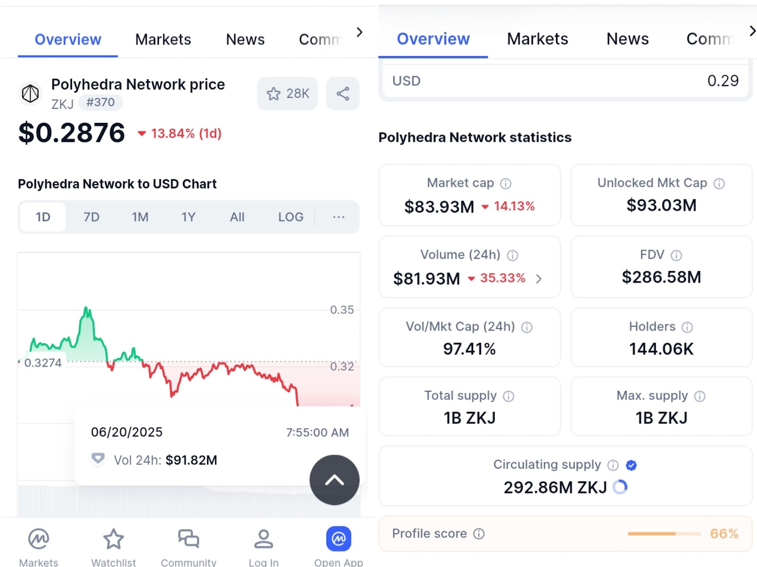Click the Profile score progress bar
The image size is (757, 567).
(664, 533)
